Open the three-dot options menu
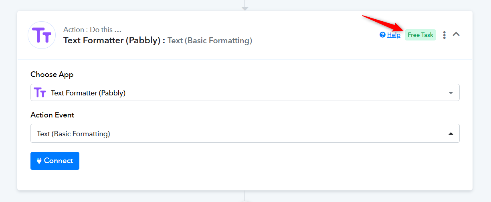 [x=444, y=35]
